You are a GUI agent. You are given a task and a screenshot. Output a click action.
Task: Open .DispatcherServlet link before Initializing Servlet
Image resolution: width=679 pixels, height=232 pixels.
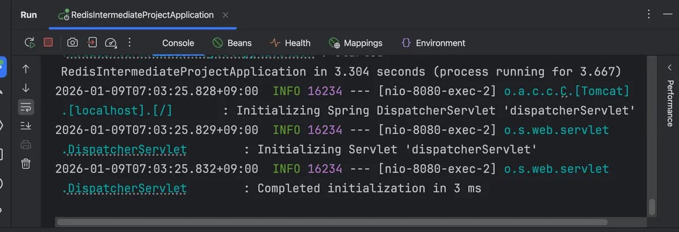[124, 150]
